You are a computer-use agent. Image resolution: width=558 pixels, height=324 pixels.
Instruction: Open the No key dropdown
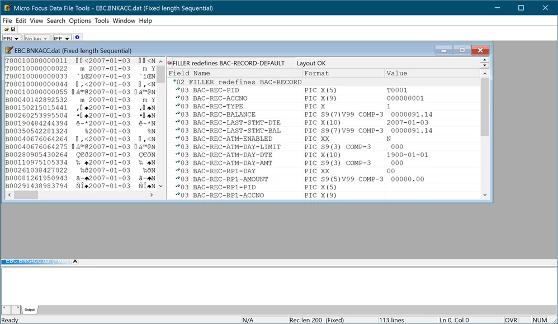point(37,39)
